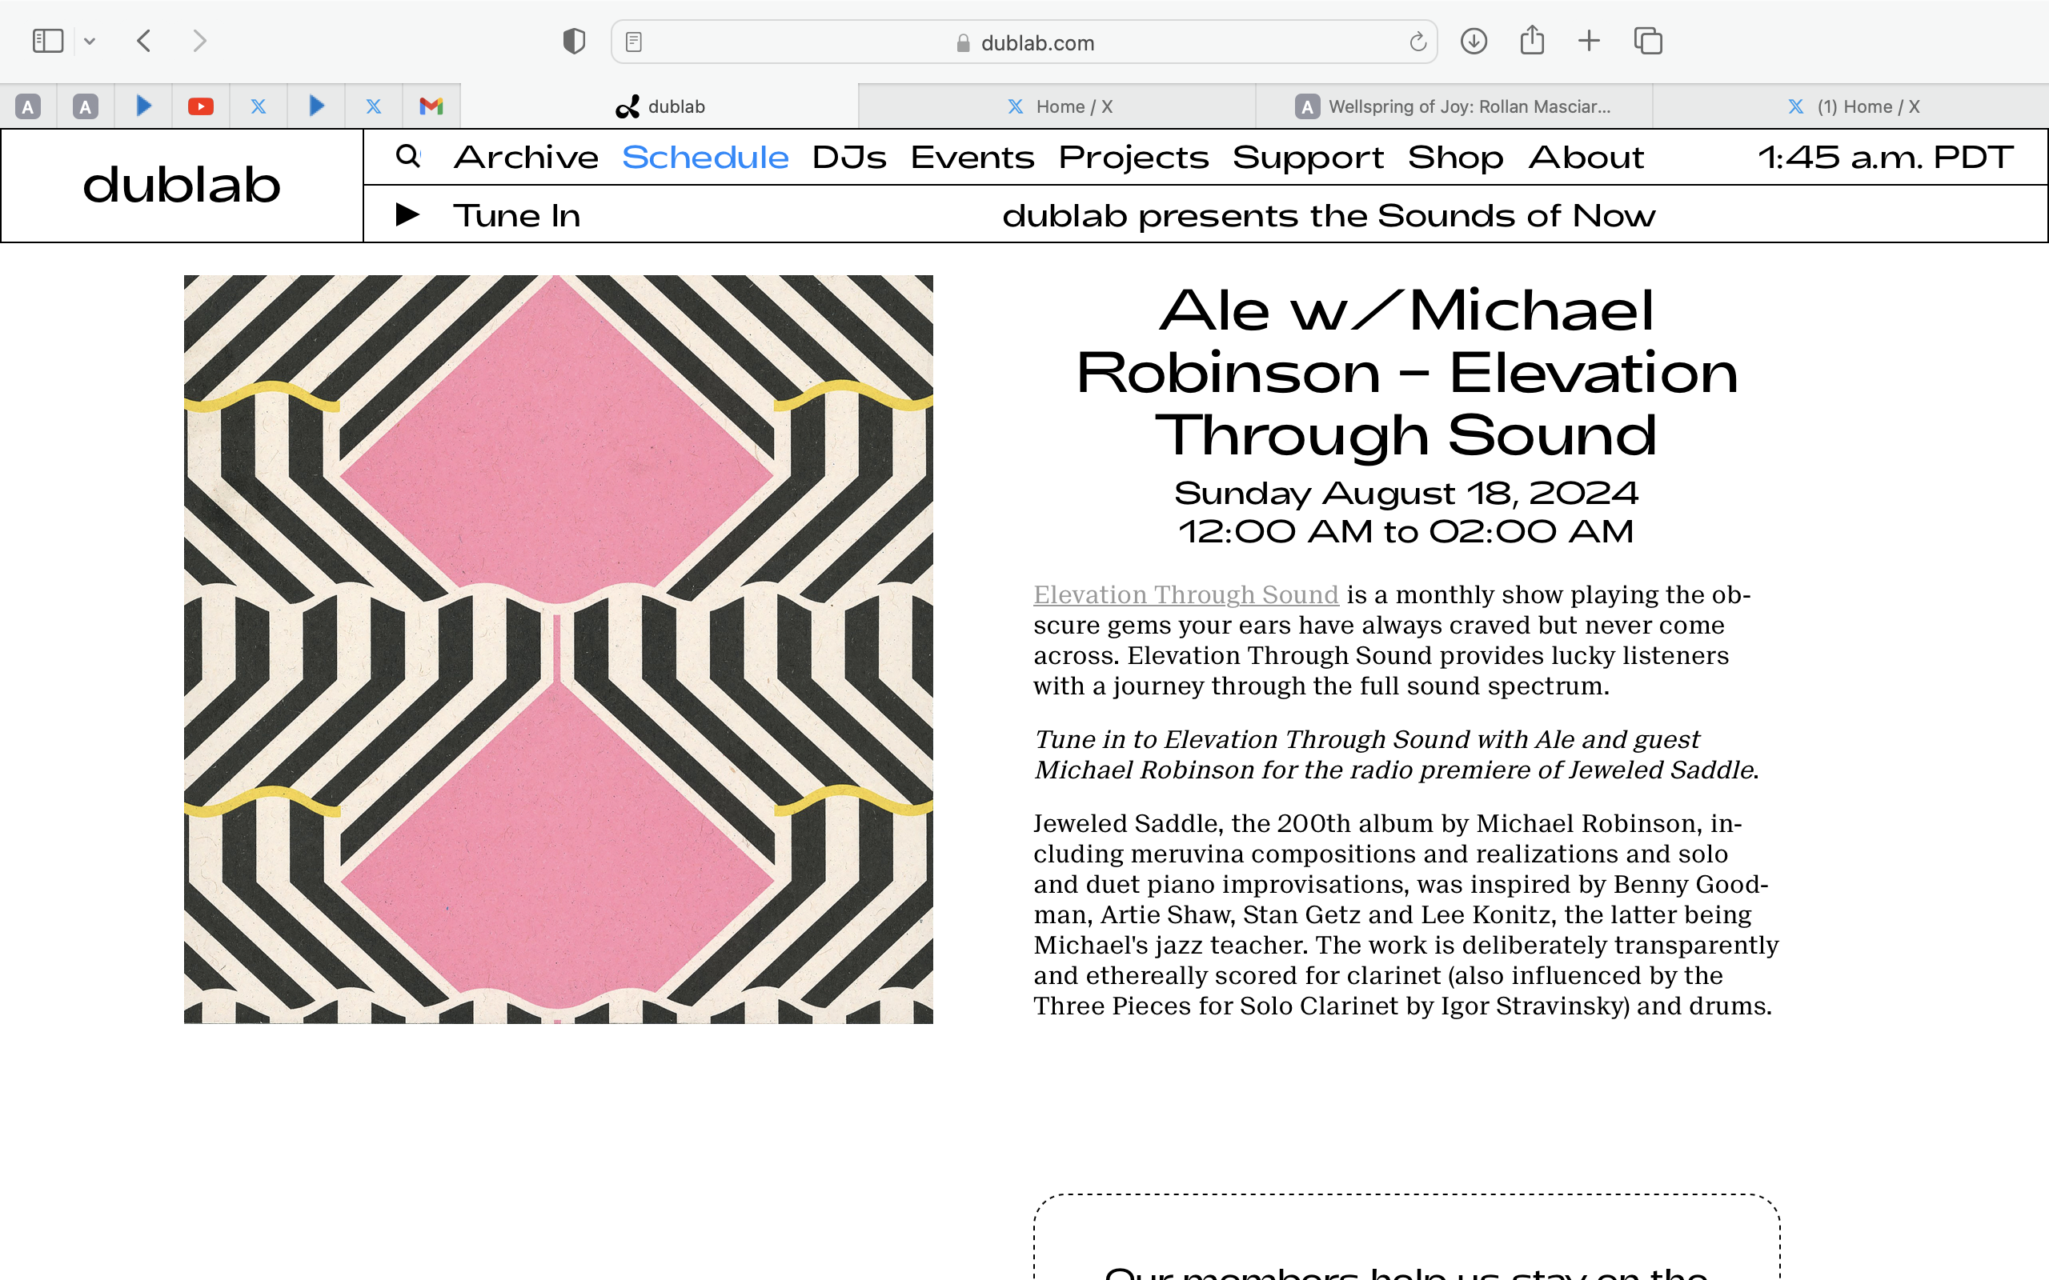Open the DJs menu item
Screen dimensions: 2049x1280
pos(849,158)
